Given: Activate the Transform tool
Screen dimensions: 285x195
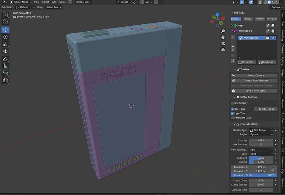Looking at the screenshot, I should tap(5, 51).
